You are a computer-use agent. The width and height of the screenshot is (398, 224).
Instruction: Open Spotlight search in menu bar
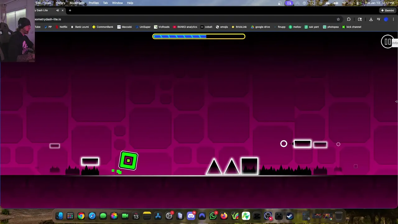click(351, 3)
